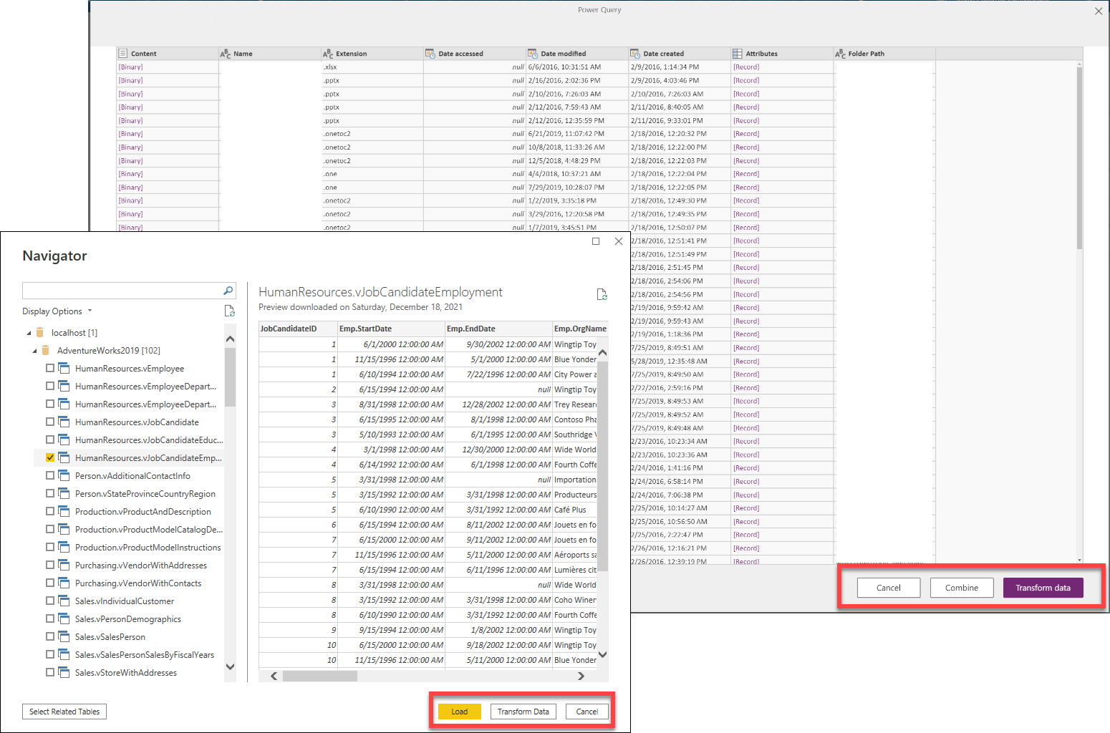Click the tree list vertical scrollbar thumb
The height and width of the screenshot is (733, 1110).
point(230,377)
